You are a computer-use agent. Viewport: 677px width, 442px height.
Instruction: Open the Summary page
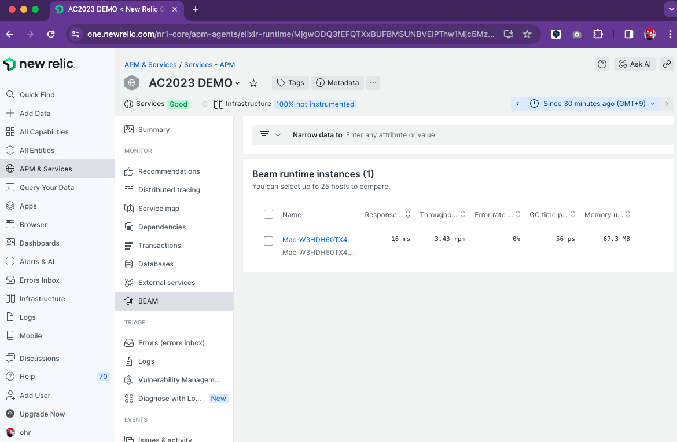tap(147, 130)
